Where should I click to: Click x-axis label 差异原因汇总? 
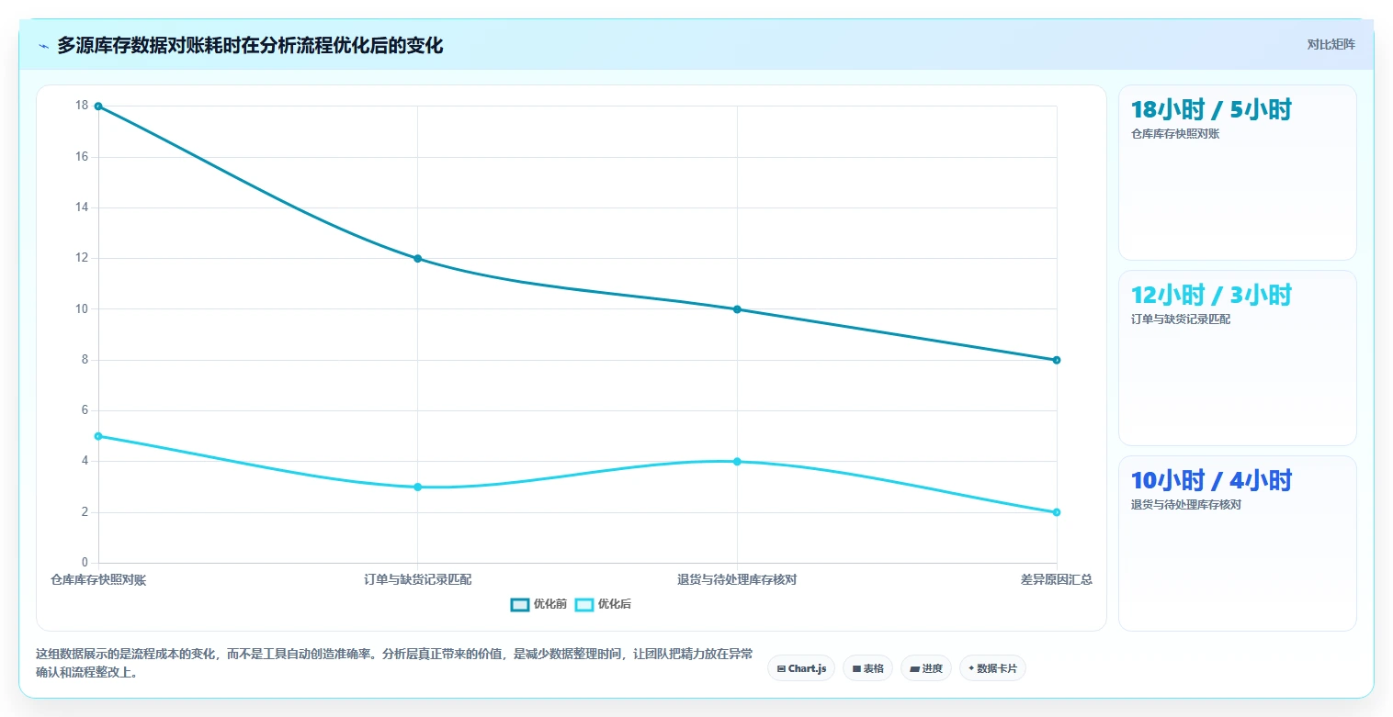(x=1057, y=579)
